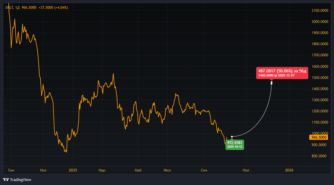Click the 1Д timeframe label
The height and width of the screenshot is (185, 334).
coord(17,7)
